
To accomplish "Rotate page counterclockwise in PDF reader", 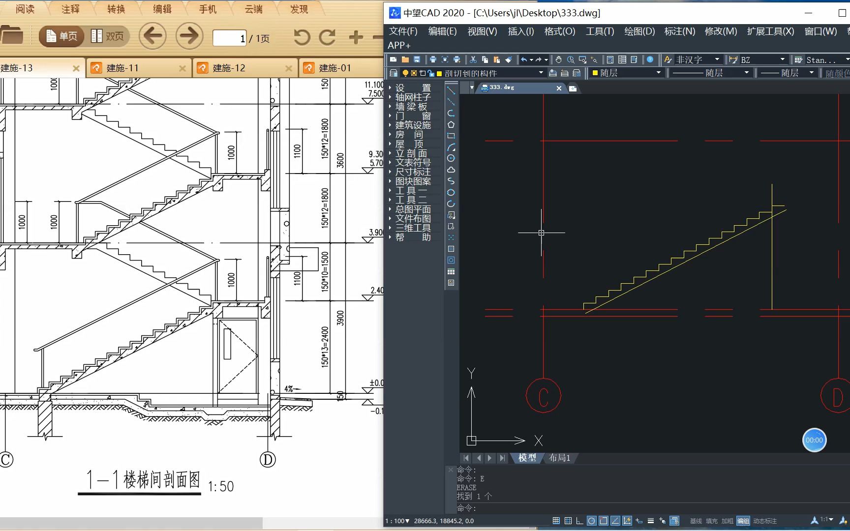I will (302, 37).
